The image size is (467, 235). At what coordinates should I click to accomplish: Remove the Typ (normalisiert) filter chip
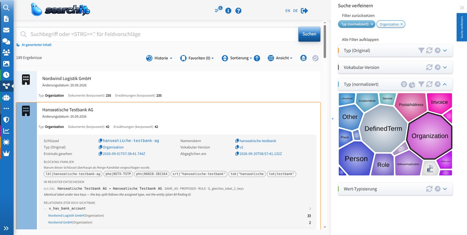pos(372,24)
